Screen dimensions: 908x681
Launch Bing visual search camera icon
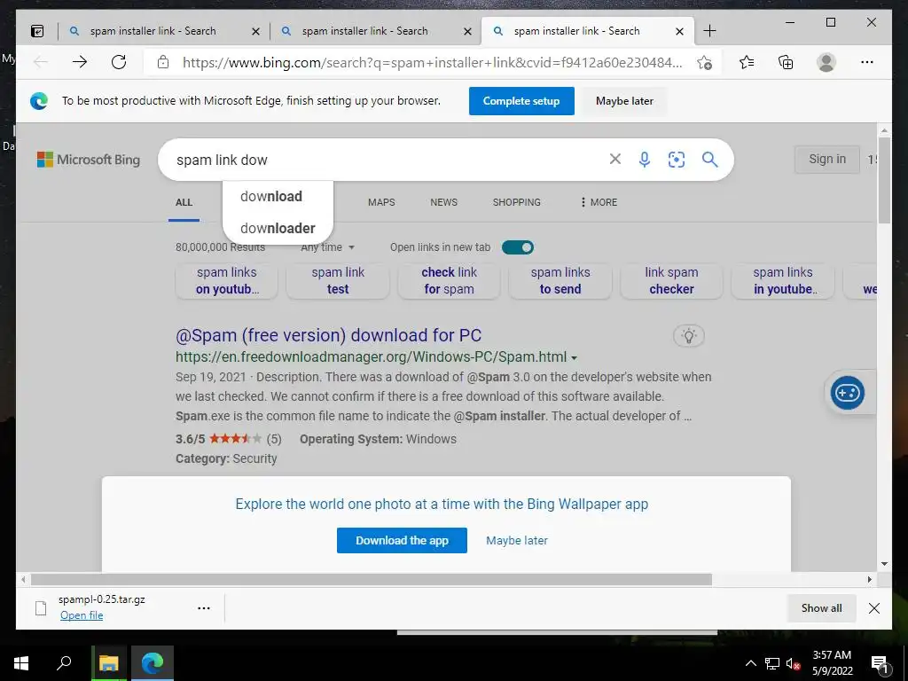[x=677, y=160]
